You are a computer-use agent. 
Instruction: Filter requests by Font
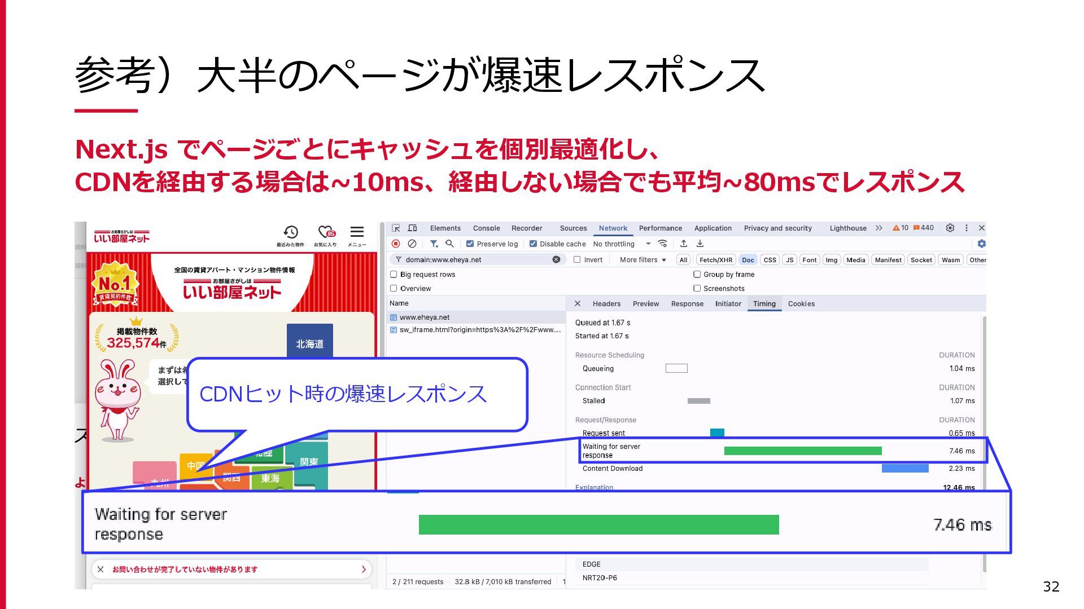[809, 259]
